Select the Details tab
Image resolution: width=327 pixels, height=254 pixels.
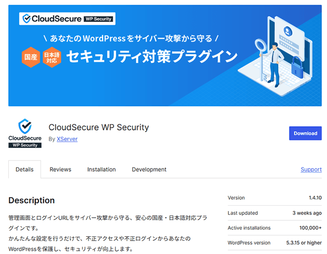tap(25, 170)
